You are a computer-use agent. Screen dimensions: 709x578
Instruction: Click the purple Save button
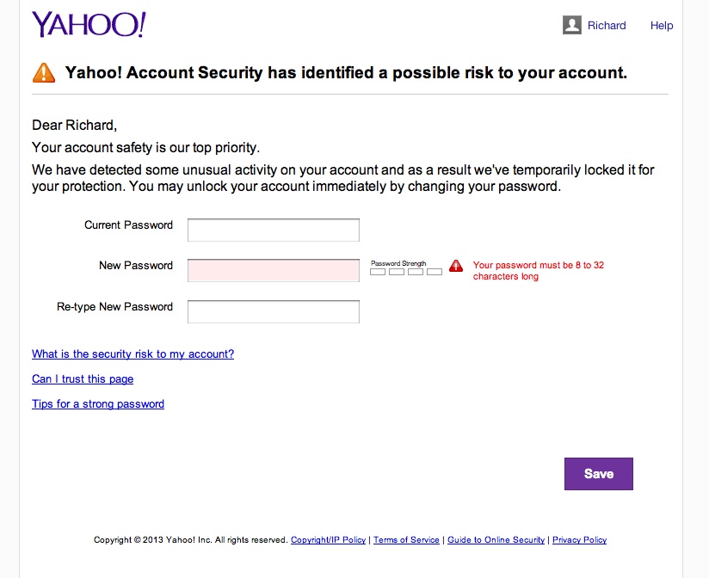tap(599, 474)
